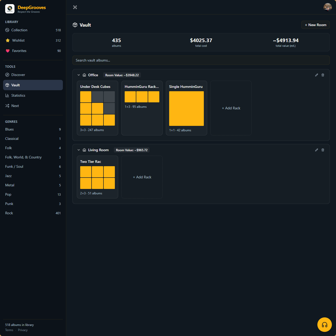Delete the Office room with trash icon
Screen dimensions: 336x336
[323, 75]
